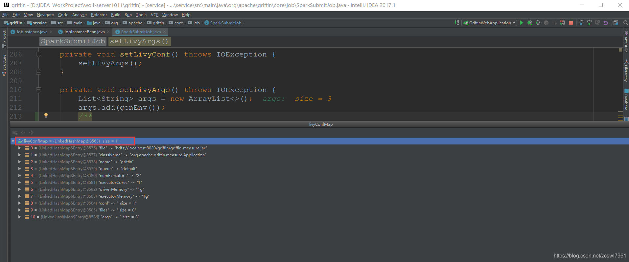Viewport: 629px width, 262px height.
Task: Expand entry 1 "className" node
Action: click(20, 155)
